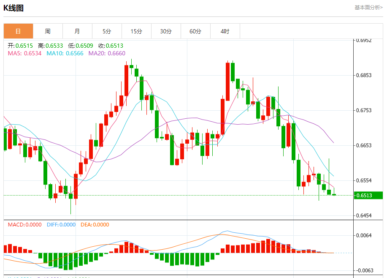This screenshot has height=278, width=387.
Task: Choose the 30分 interval tab
Action: point(166,31)
